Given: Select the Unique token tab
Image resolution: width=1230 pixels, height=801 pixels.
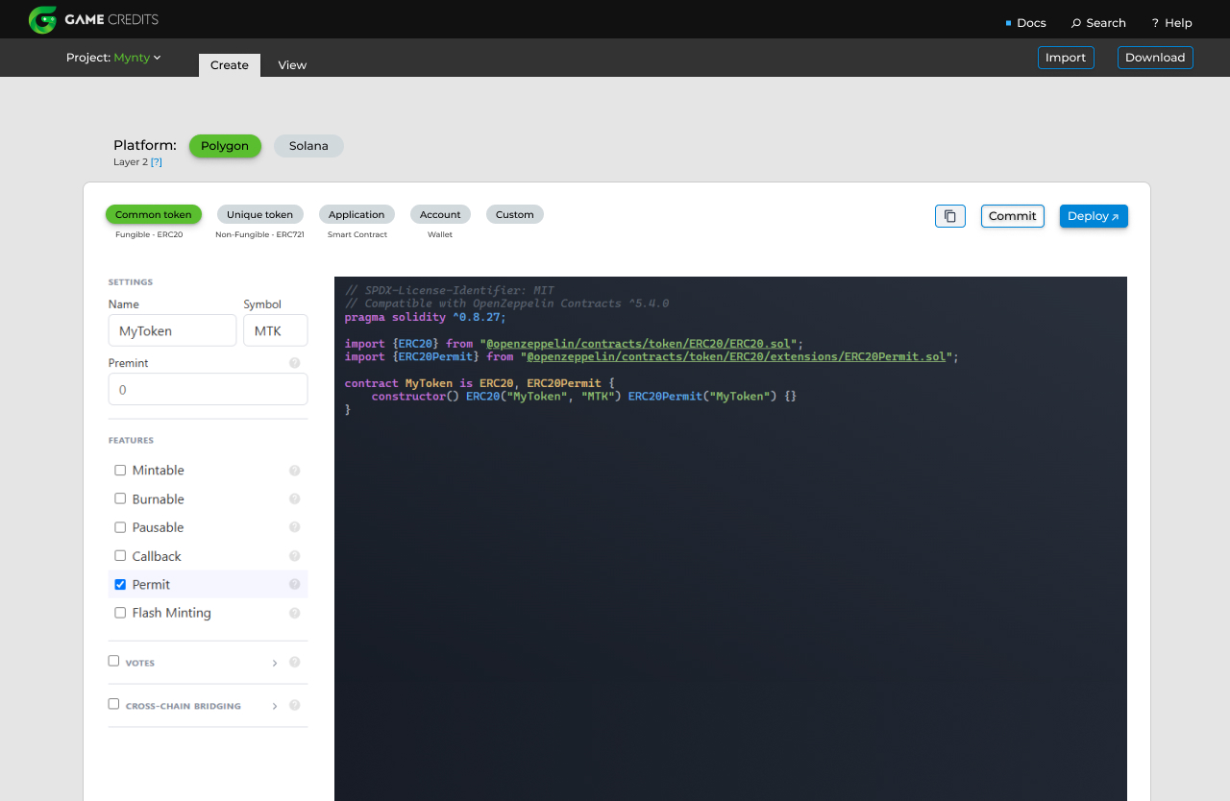Looking at the screenshot, I should pos(259,214).
